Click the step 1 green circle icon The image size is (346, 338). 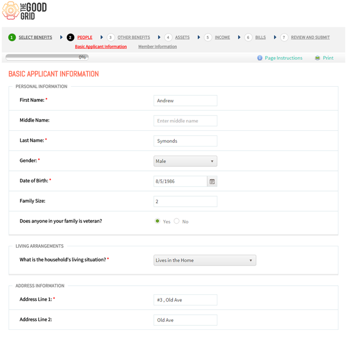click(12, 37)
